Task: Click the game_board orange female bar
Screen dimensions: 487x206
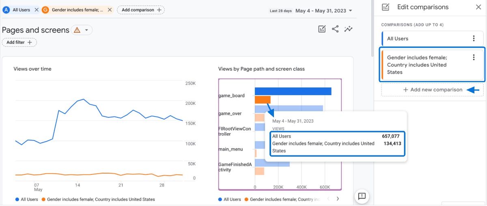Action: click(263, 100)
